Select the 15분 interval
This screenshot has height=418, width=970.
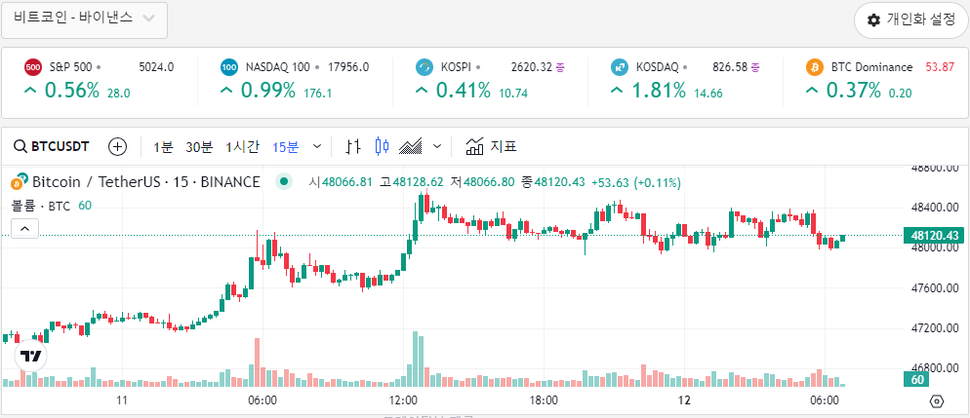tap(285, 146)
